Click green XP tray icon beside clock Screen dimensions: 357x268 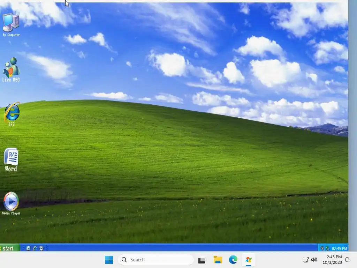327,248
